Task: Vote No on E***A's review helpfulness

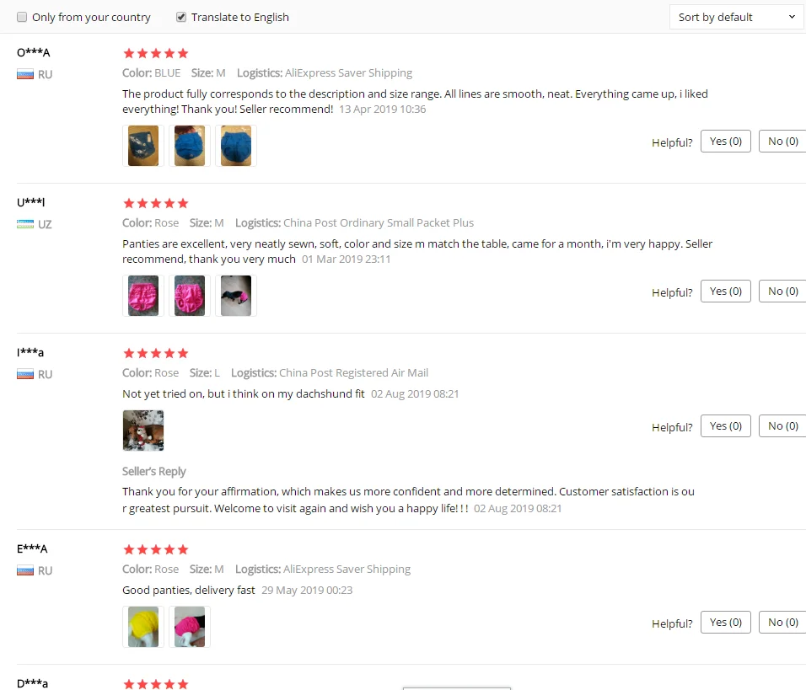Action: tap(782, 623)
